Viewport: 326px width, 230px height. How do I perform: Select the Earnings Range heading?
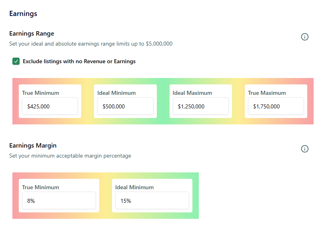coord(32,34)
